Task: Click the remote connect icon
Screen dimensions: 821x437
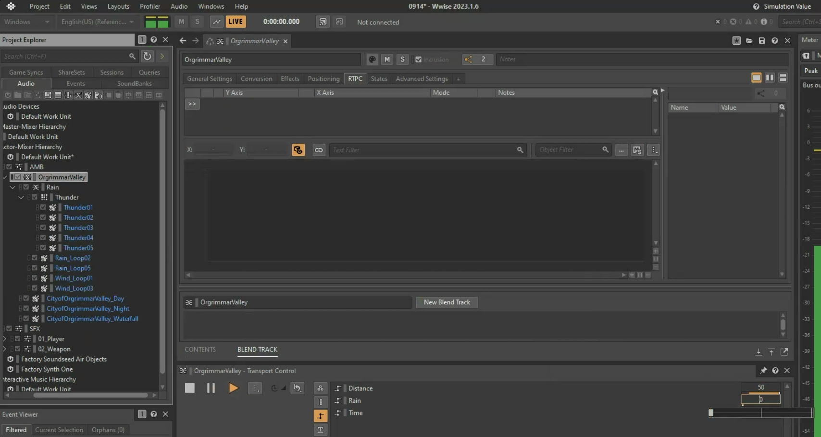Action: 323,22
